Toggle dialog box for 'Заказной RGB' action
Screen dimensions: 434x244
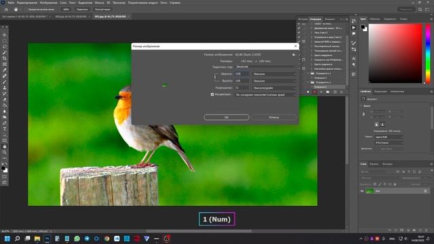click(304, 41)
